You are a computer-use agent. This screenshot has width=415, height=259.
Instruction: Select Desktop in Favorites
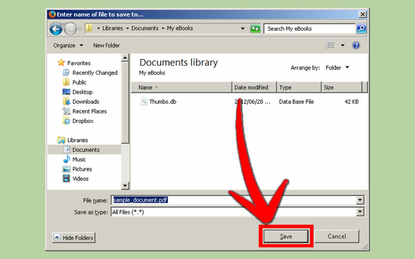82,92
